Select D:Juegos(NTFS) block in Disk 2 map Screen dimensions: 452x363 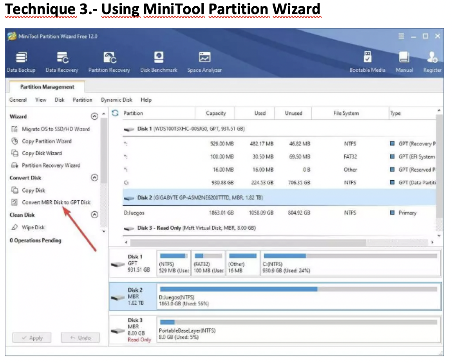(298, 296)
